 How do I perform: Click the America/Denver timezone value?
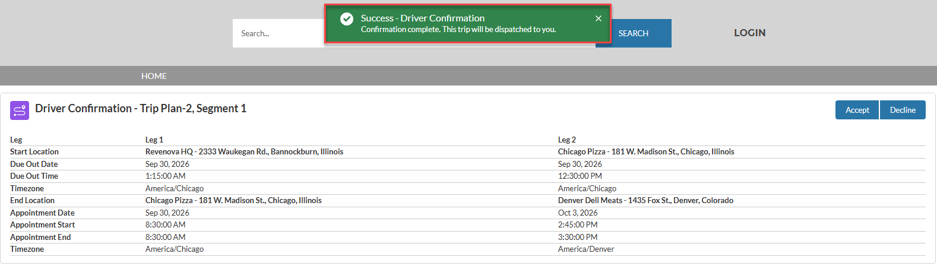click(x=586, y=249)
